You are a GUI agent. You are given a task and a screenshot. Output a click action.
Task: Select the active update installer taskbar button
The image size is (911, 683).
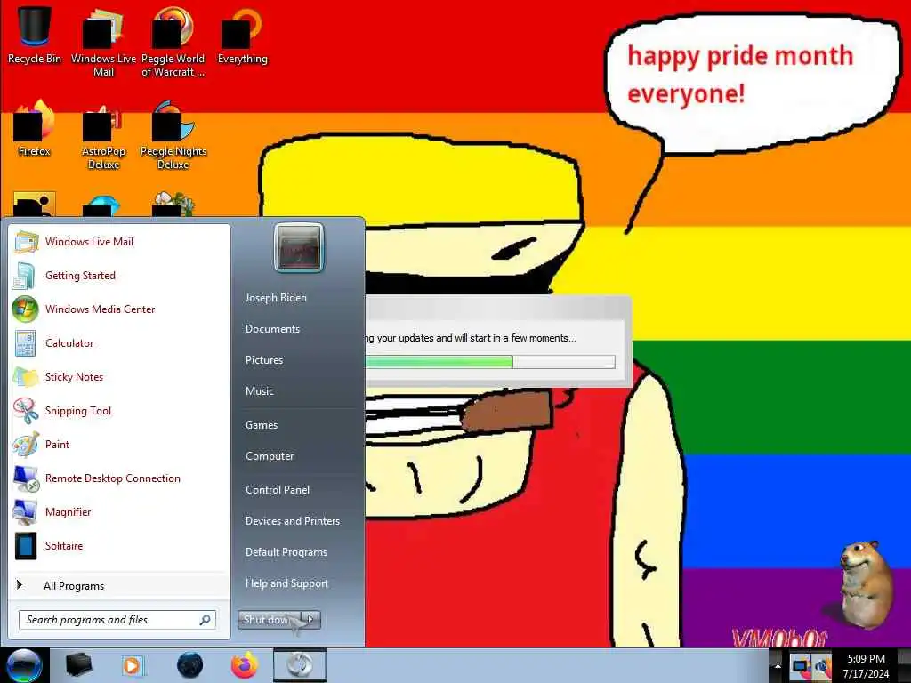point(300,665)
